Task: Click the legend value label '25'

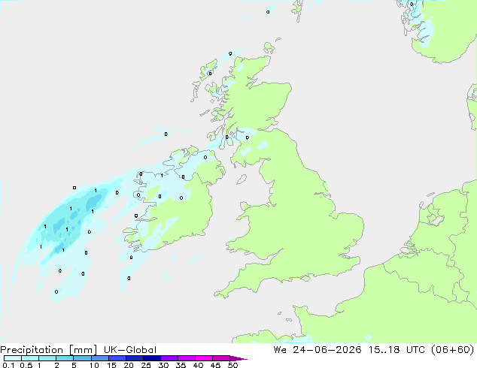Action: 146,365
